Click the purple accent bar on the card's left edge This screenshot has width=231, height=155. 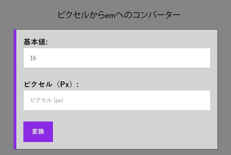coord(15,89)
